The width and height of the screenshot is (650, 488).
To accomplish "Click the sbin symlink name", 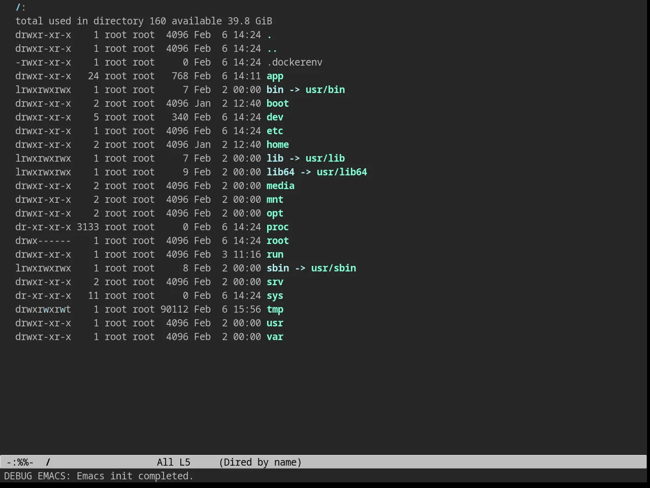I will [x=278, y=268].
